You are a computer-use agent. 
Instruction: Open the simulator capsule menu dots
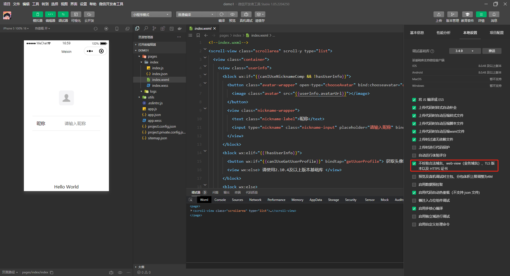point(90,51)
